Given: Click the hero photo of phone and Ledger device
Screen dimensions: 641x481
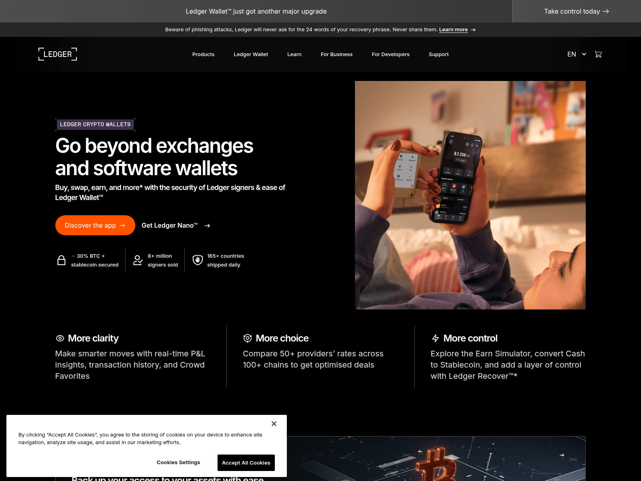Looking at the screenshot, I should (x=470, y=195).
